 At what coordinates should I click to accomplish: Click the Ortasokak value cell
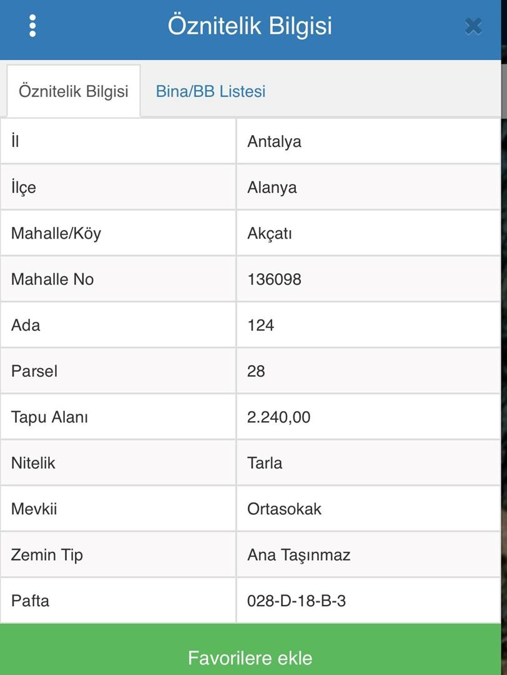pyautogui.click(x=284, y=509)
